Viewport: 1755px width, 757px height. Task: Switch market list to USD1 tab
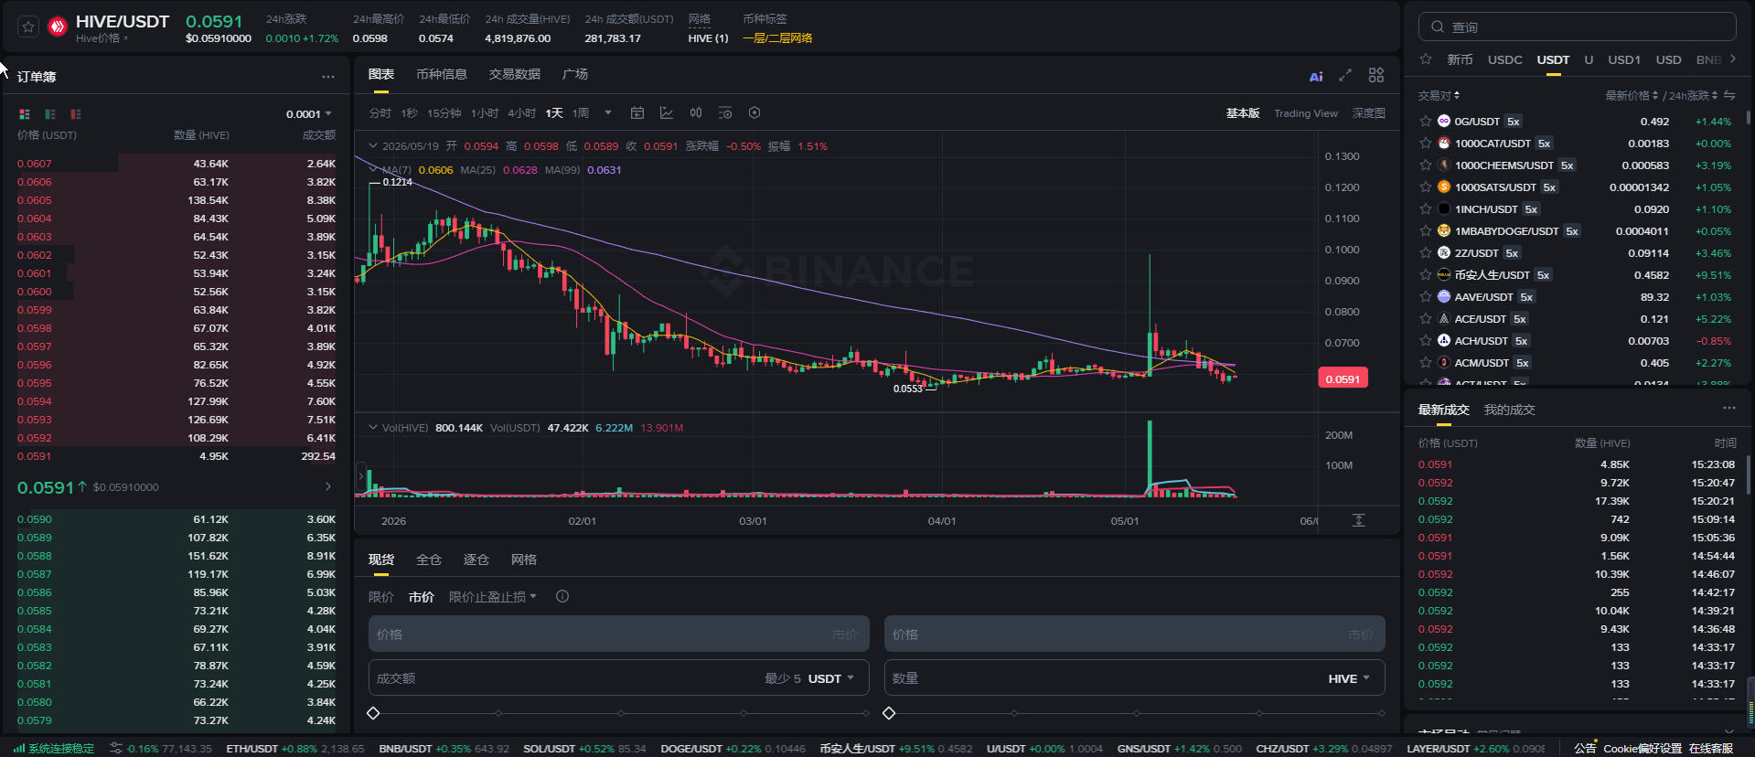[1624, 59]
